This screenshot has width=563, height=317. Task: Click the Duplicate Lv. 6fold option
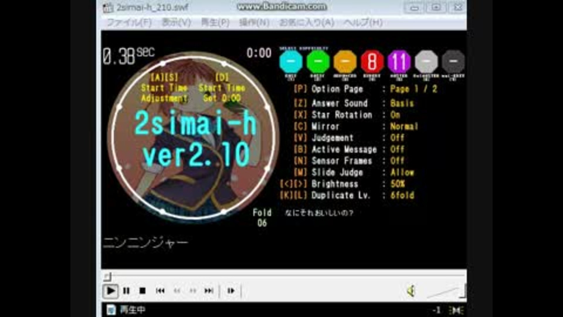[x=347, y=195]
